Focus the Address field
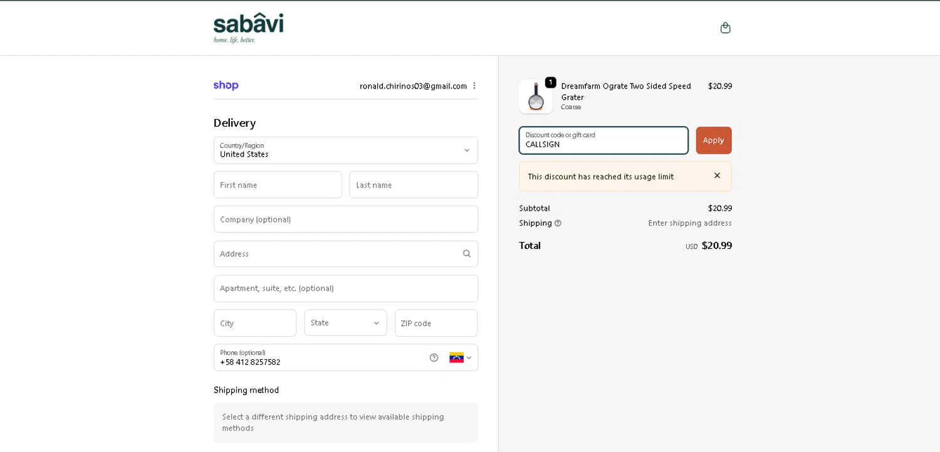This screenshot has height=452, width=940. (x=346, y=254)
